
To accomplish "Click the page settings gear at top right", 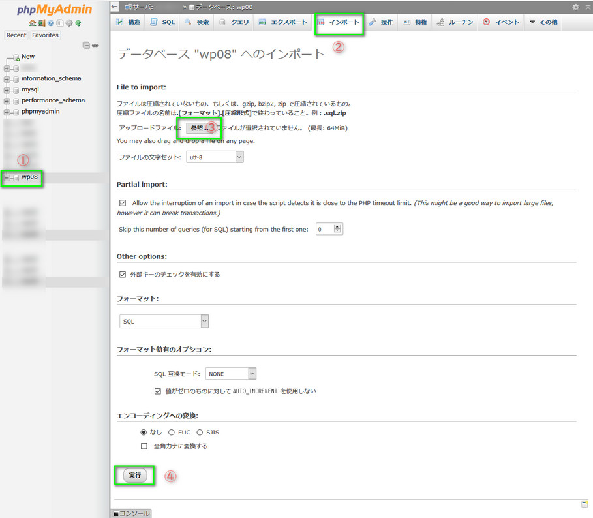I will (575, 7).
